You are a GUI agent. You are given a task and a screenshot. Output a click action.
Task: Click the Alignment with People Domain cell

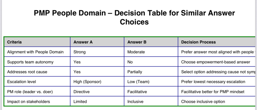35,52
